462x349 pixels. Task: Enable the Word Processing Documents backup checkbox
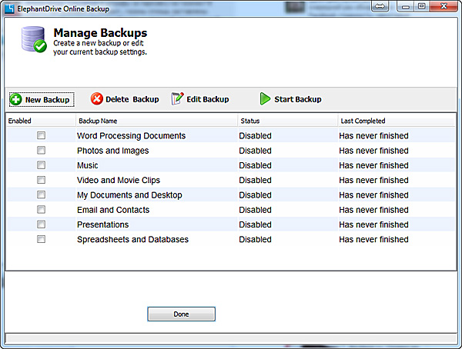[42, 136]
